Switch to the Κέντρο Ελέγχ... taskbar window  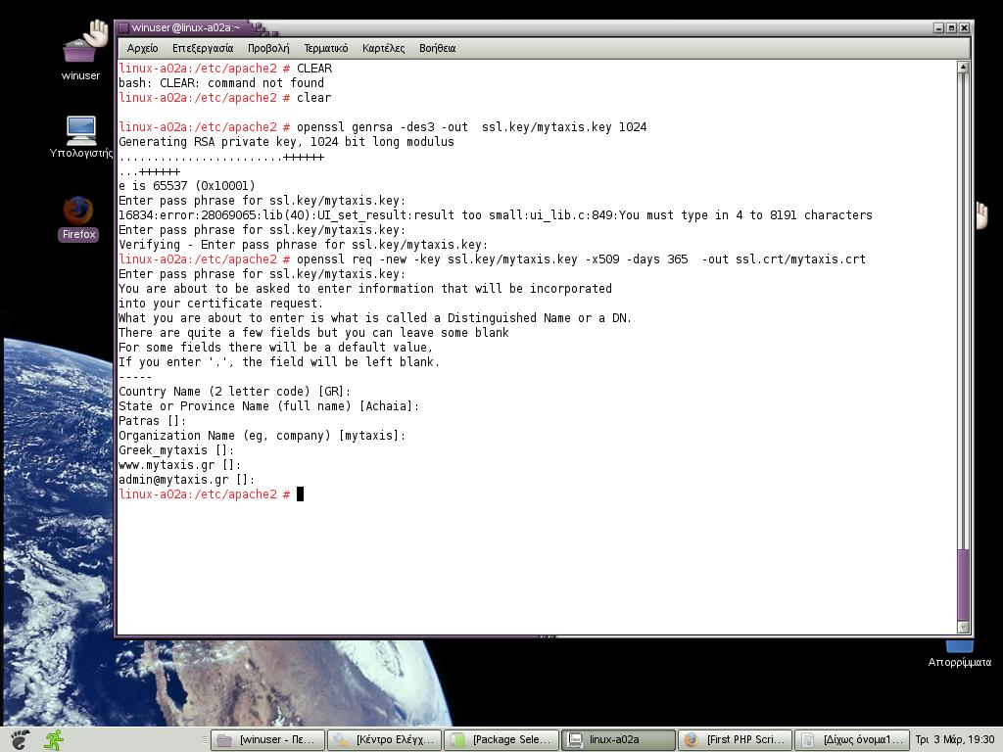[x=384, y=740]
